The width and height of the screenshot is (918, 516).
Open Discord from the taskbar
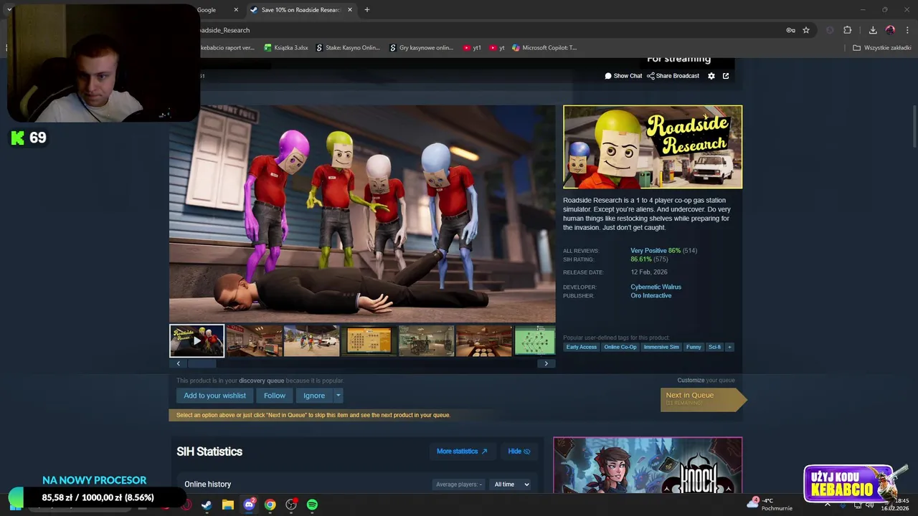pos(249,505)
